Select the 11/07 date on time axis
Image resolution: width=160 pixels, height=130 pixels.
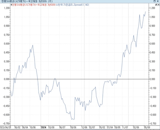(x=125, y=127)
